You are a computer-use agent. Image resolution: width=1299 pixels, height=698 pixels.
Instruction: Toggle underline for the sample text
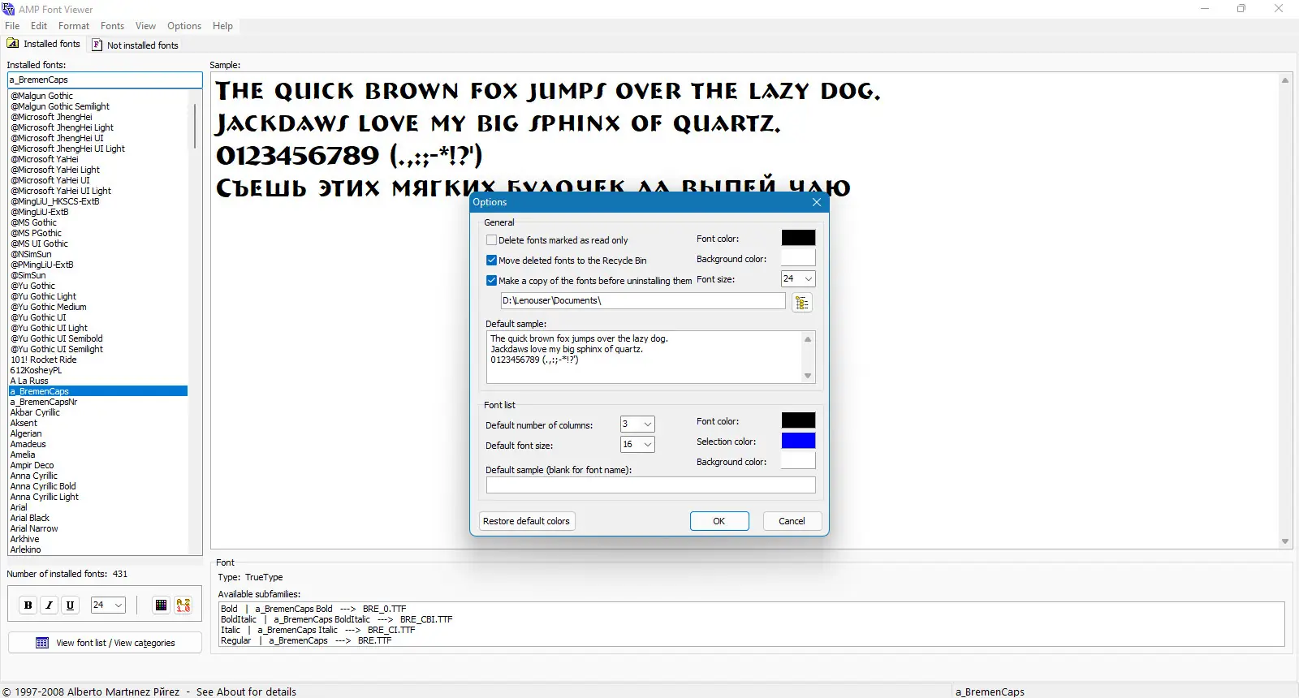coord(71,605)
